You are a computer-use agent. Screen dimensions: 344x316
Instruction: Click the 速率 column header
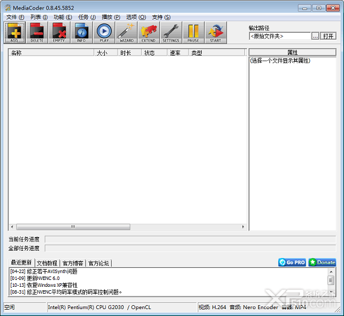click(x=178, y=53)
